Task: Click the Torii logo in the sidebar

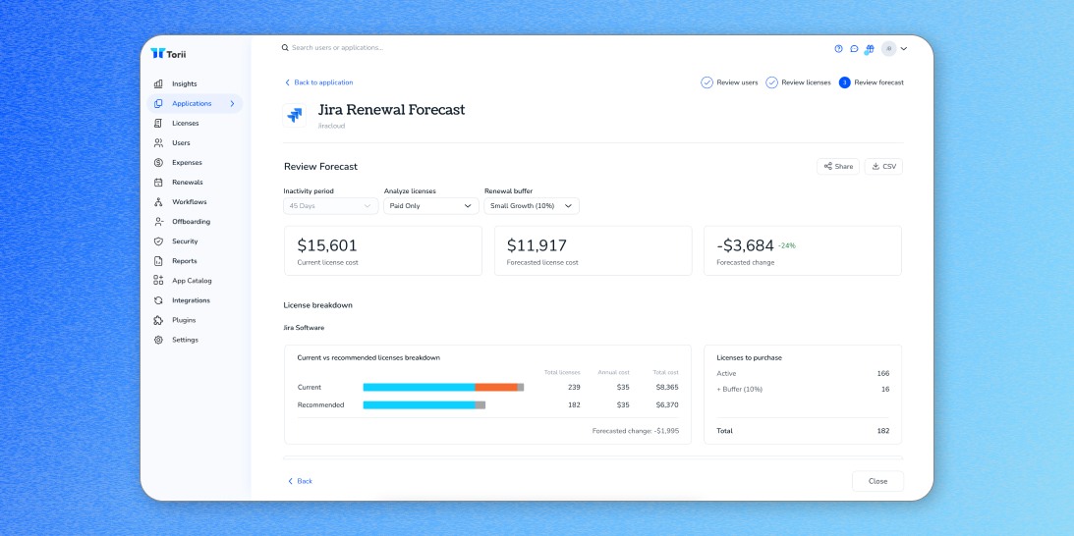Action: pos(168,53)
